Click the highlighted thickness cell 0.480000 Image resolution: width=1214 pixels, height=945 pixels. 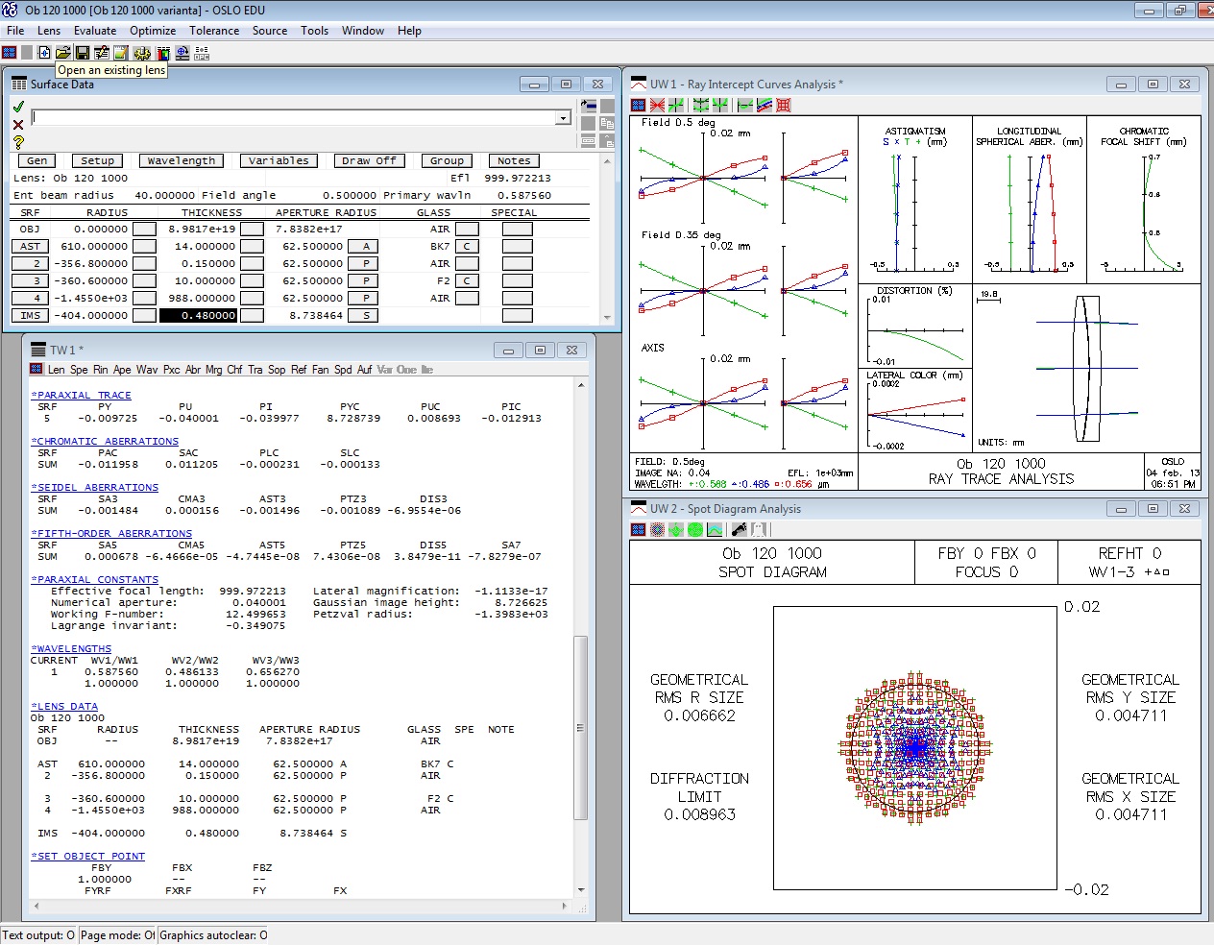[x=198, y=315]
